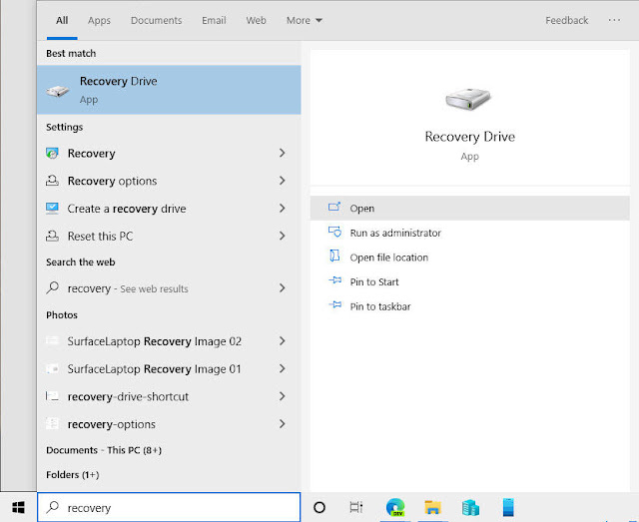639x522 pixels.
Task: Open the blue buildings app on taskbar
Action: click(x=470, y=508)
